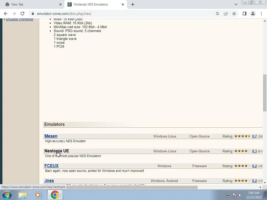Bookmark this page with the star icon
Image resolution: width=267 pixels, height=200 pixels.
[234, 14]
